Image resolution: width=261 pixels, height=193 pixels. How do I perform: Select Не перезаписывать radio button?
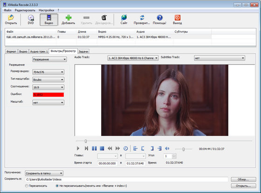57,186
